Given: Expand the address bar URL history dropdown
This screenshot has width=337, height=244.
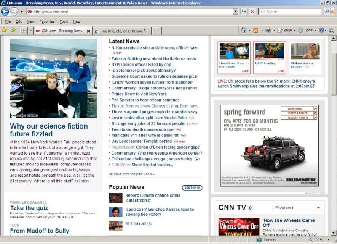Looking at the screenshot, I should click(x=236, y=12).
